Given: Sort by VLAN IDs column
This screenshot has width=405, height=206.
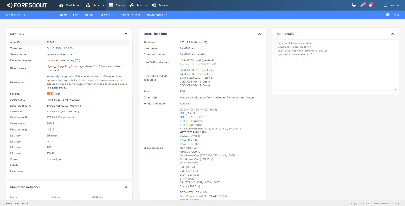Looking at the screenshot, I should 97,197.
